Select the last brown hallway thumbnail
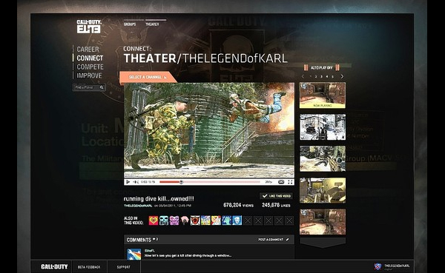 click(323, 222)
